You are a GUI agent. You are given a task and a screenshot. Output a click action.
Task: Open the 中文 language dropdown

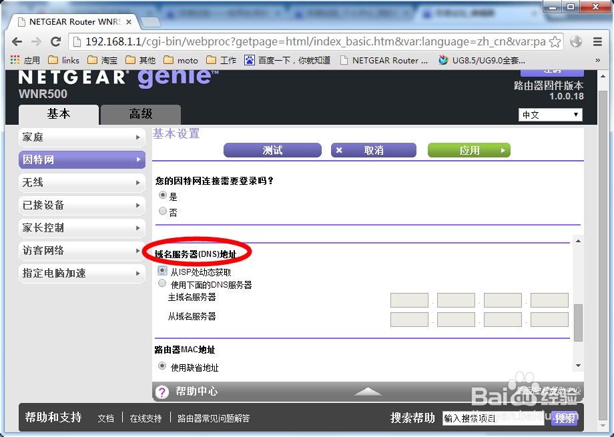click(x=550, y=114)
